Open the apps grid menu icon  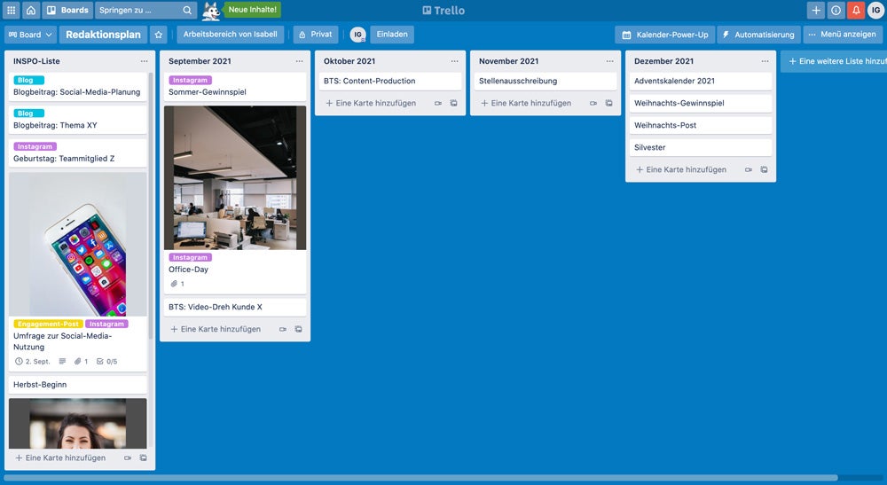pyautogui.click(x=11, y=11)
